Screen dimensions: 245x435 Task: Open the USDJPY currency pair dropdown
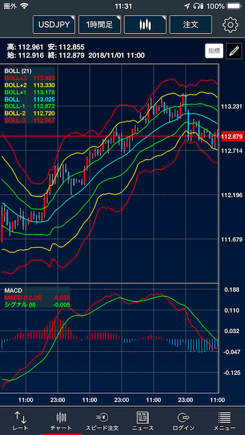[x=54, y=25]
